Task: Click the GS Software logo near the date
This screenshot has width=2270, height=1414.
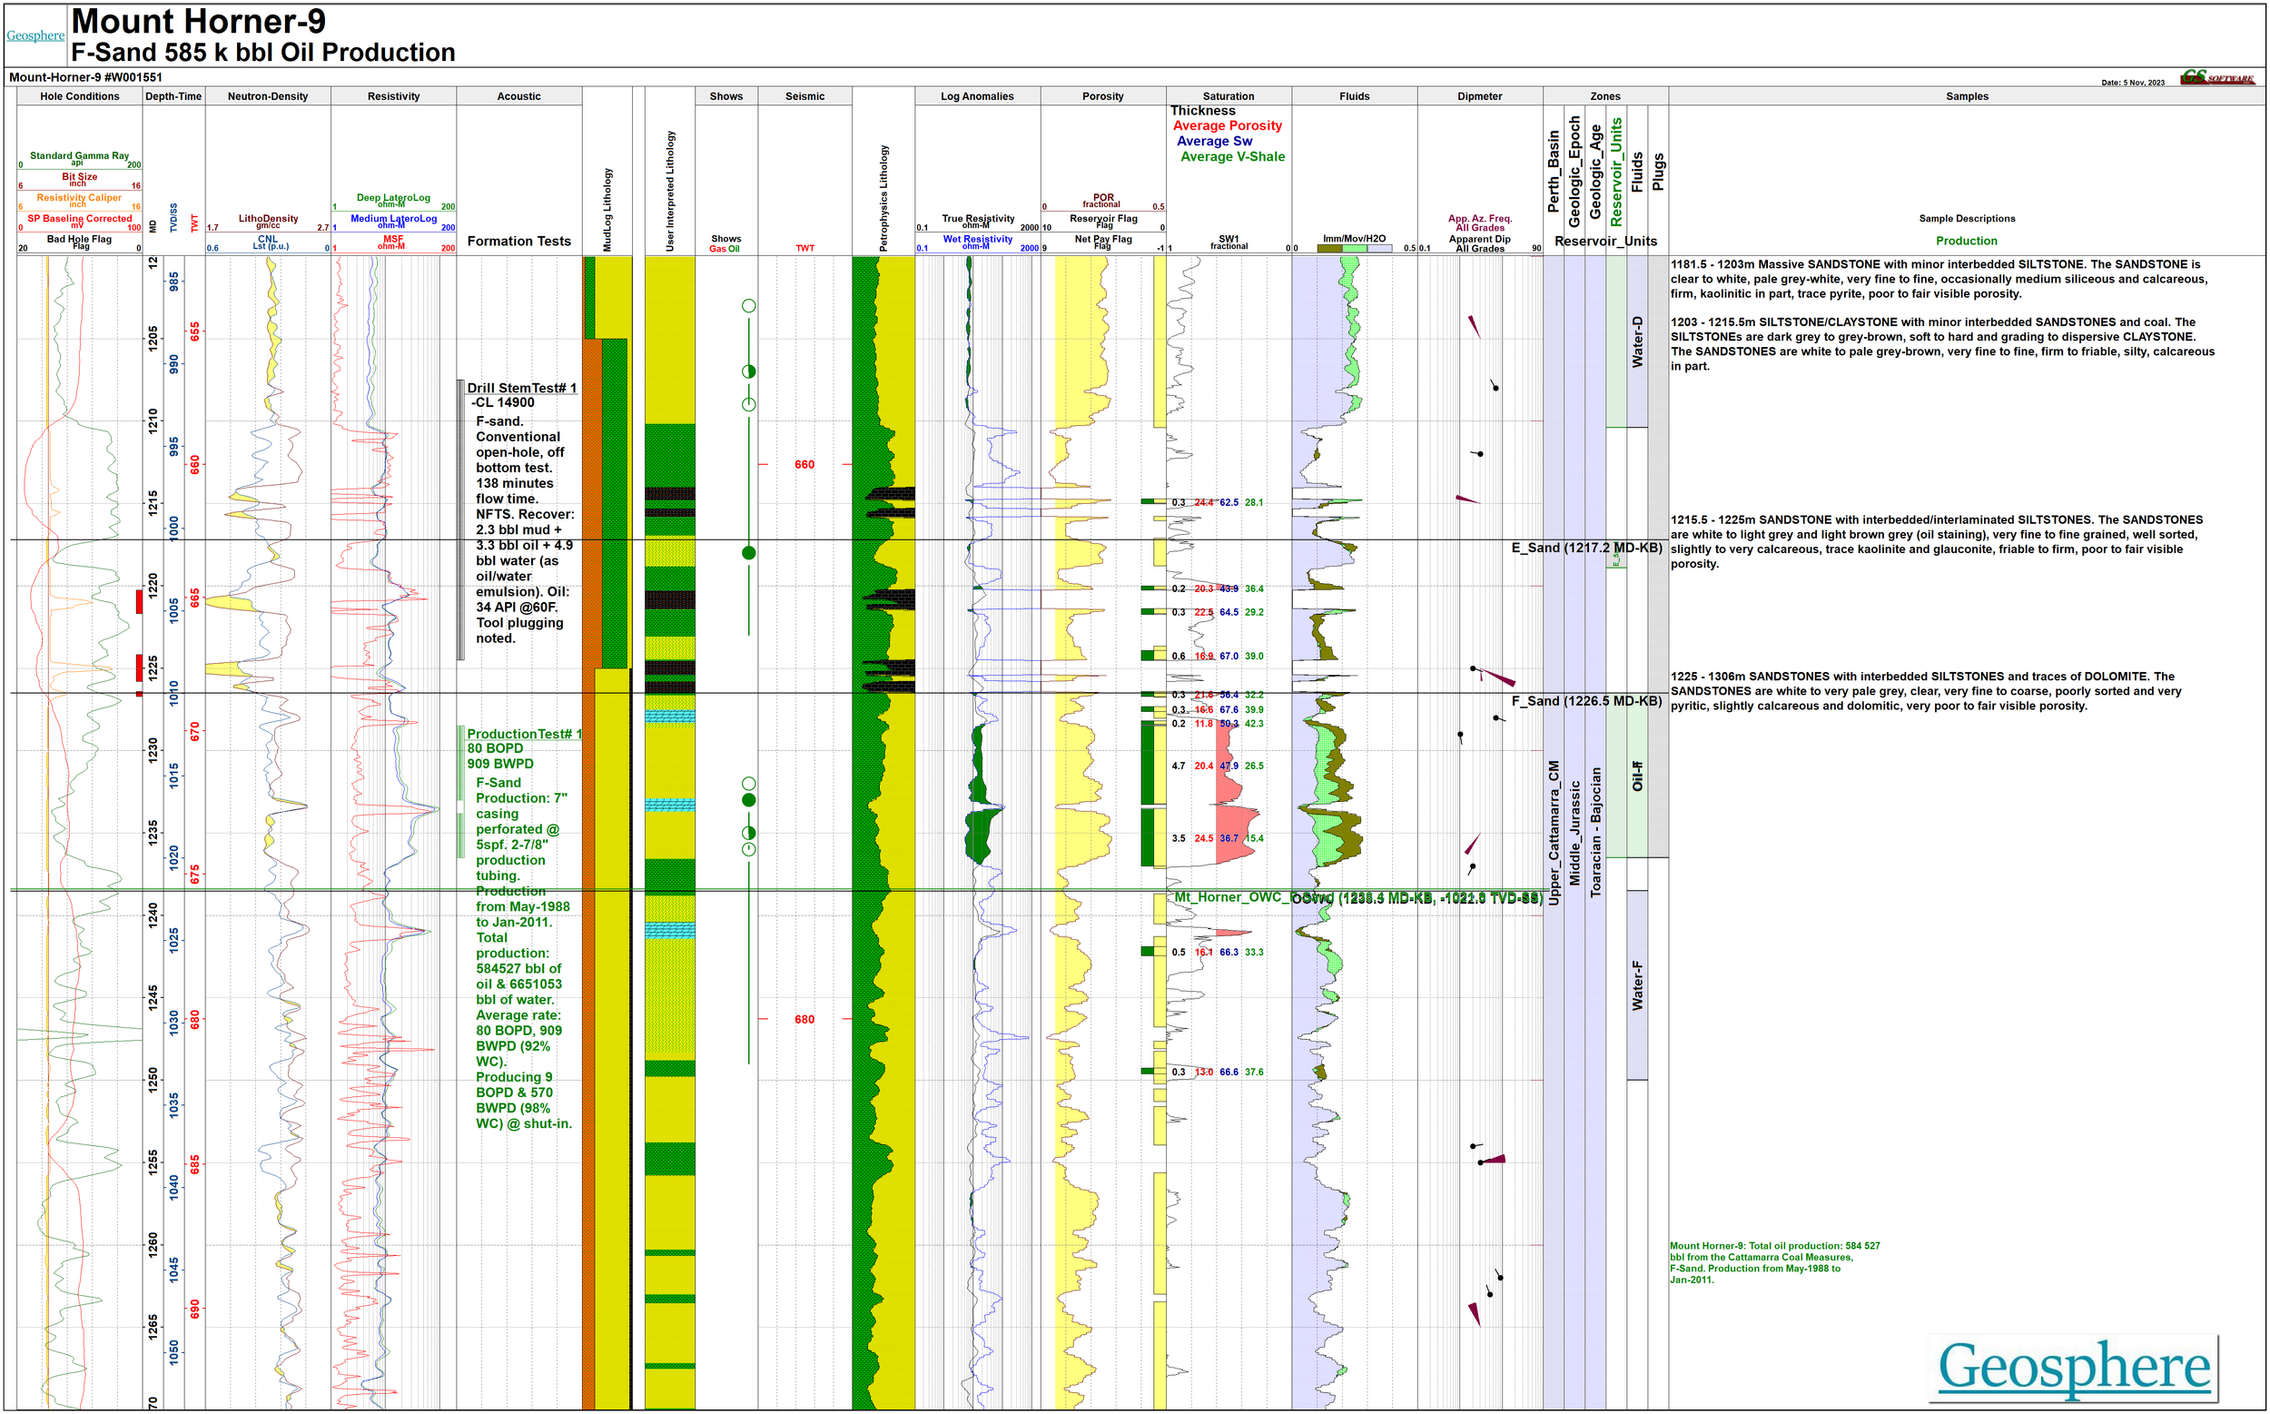Action: (x=2217, y=77)
